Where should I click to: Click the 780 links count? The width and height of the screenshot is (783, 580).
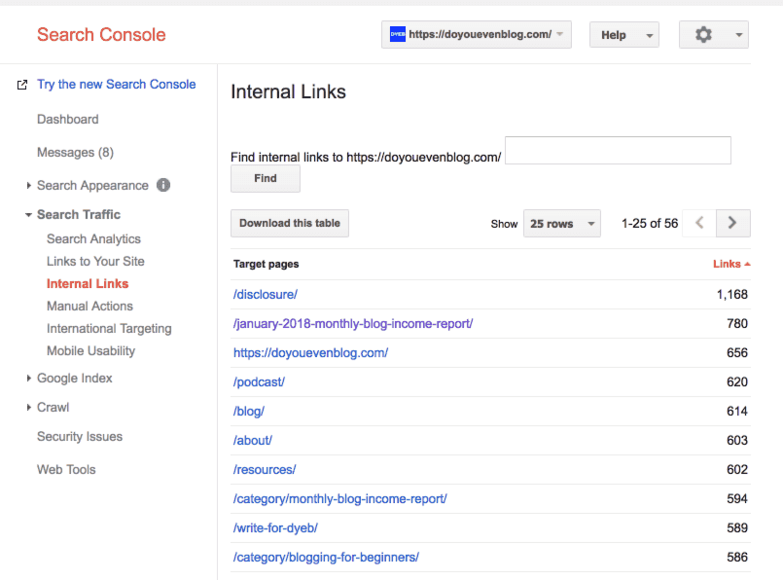point(737,324)
